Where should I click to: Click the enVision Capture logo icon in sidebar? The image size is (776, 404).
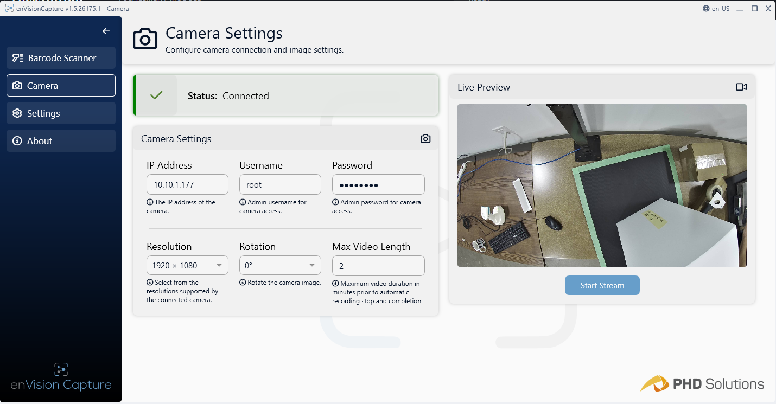coord(61,370)
